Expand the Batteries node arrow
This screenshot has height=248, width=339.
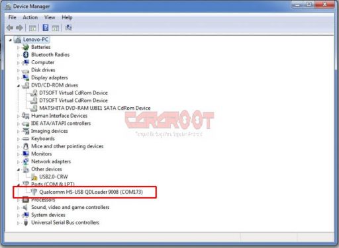point(19,48)
